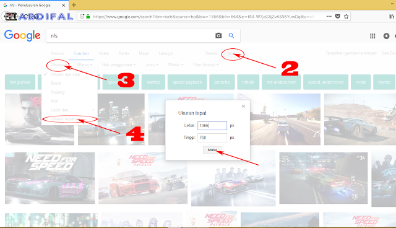
Task: Click the speed payback suggestion chip
Action: [x=187, y=82]
